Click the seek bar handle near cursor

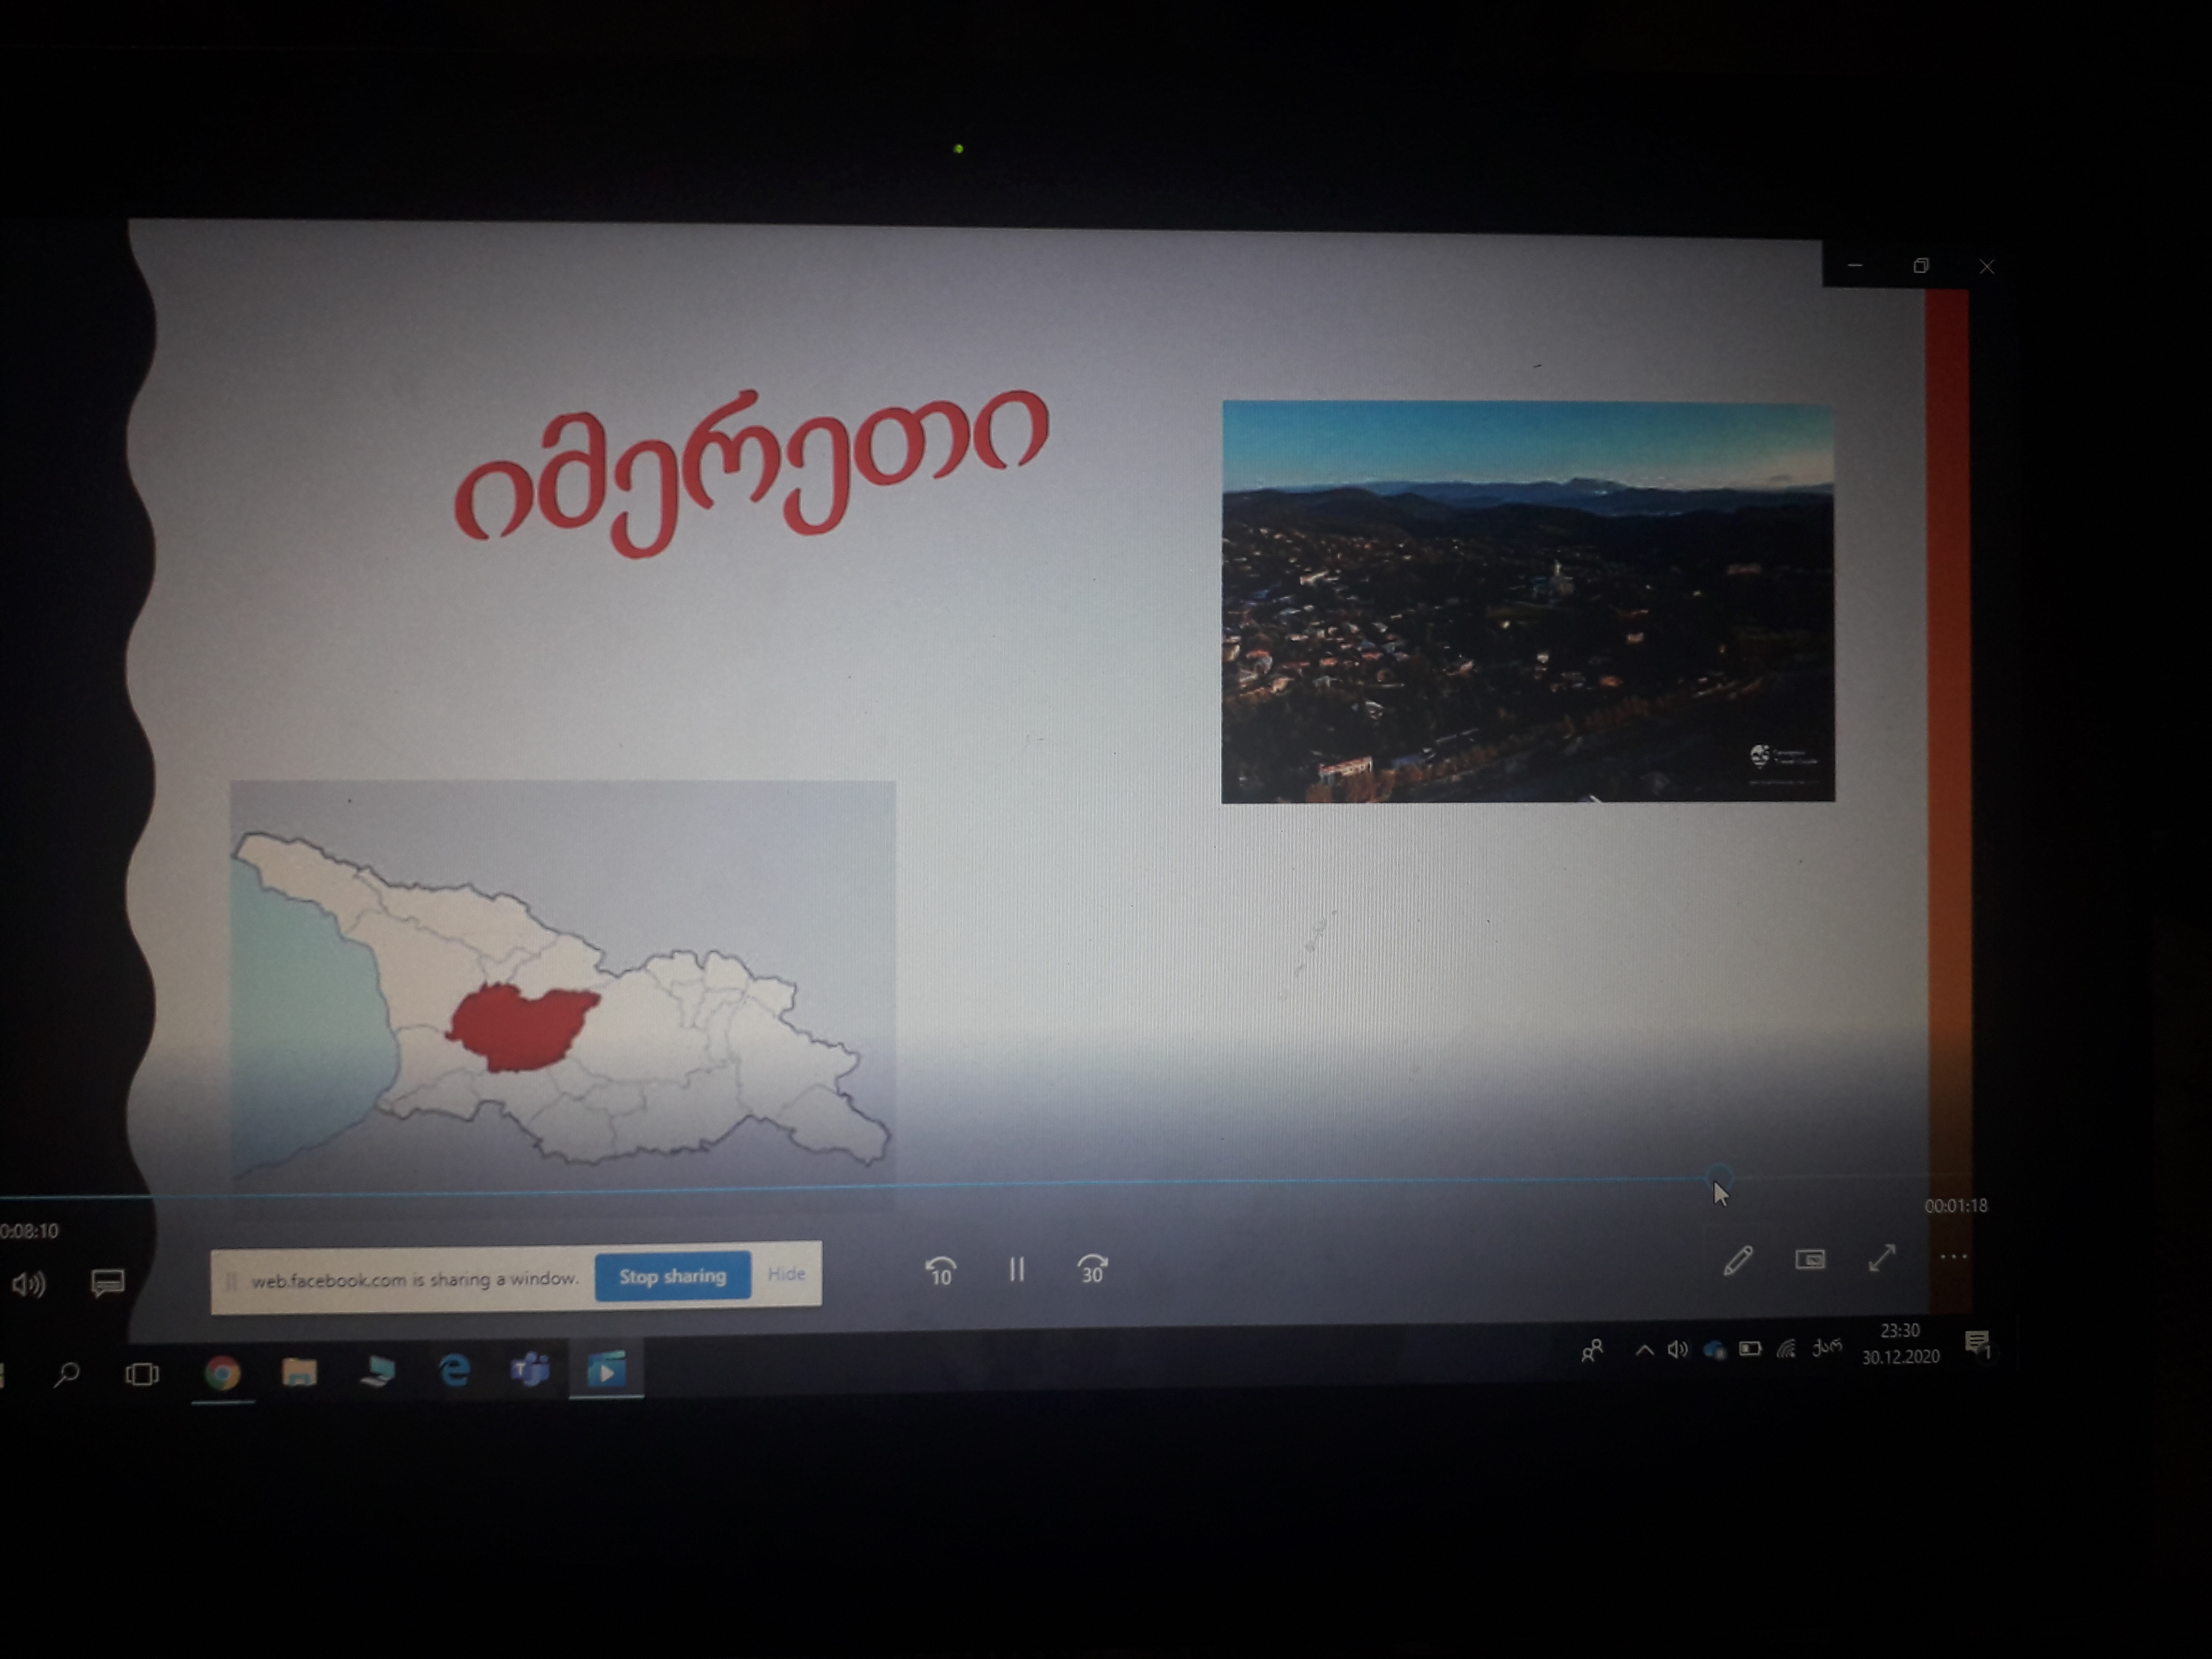[1718, 1177]
